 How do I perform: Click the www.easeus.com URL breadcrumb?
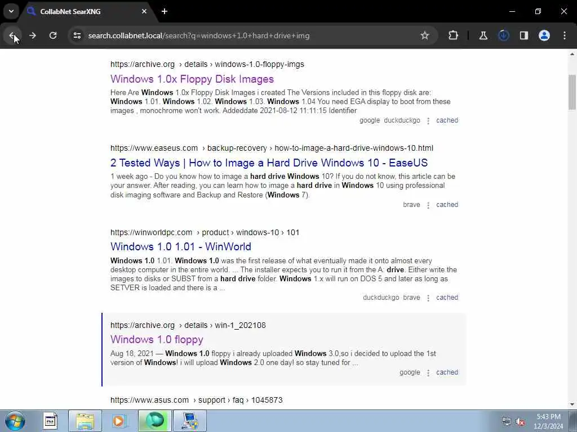pyautogui.click(x=272, y=148)
